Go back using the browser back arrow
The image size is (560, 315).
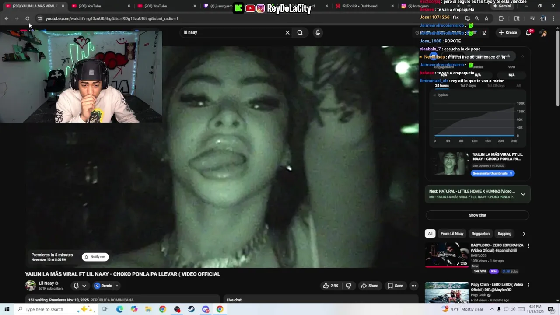[x=6, y=18]
